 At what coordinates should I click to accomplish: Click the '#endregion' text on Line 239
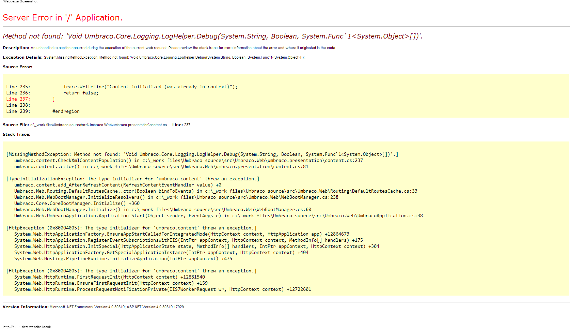point(66,111)
